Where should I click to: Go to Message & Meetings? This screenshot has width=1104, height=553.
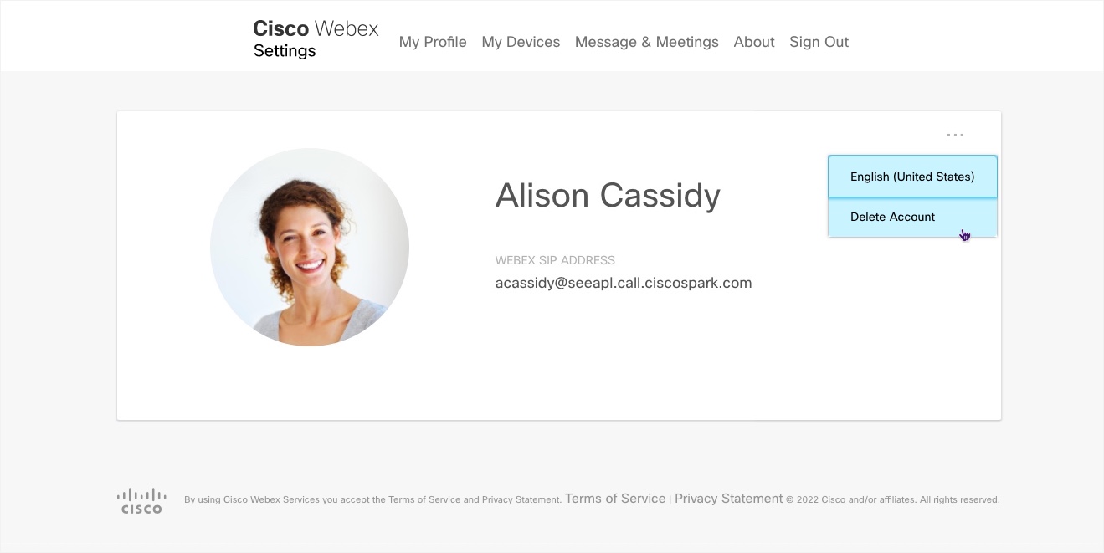[x=647, y=42]
